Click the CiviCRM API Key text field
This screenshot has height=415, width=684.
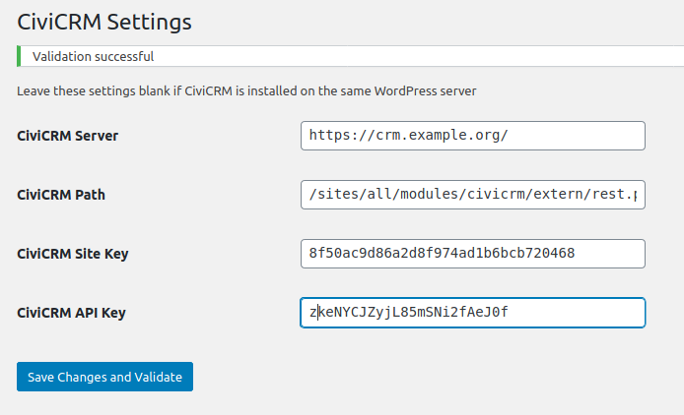tap(473, 313)
